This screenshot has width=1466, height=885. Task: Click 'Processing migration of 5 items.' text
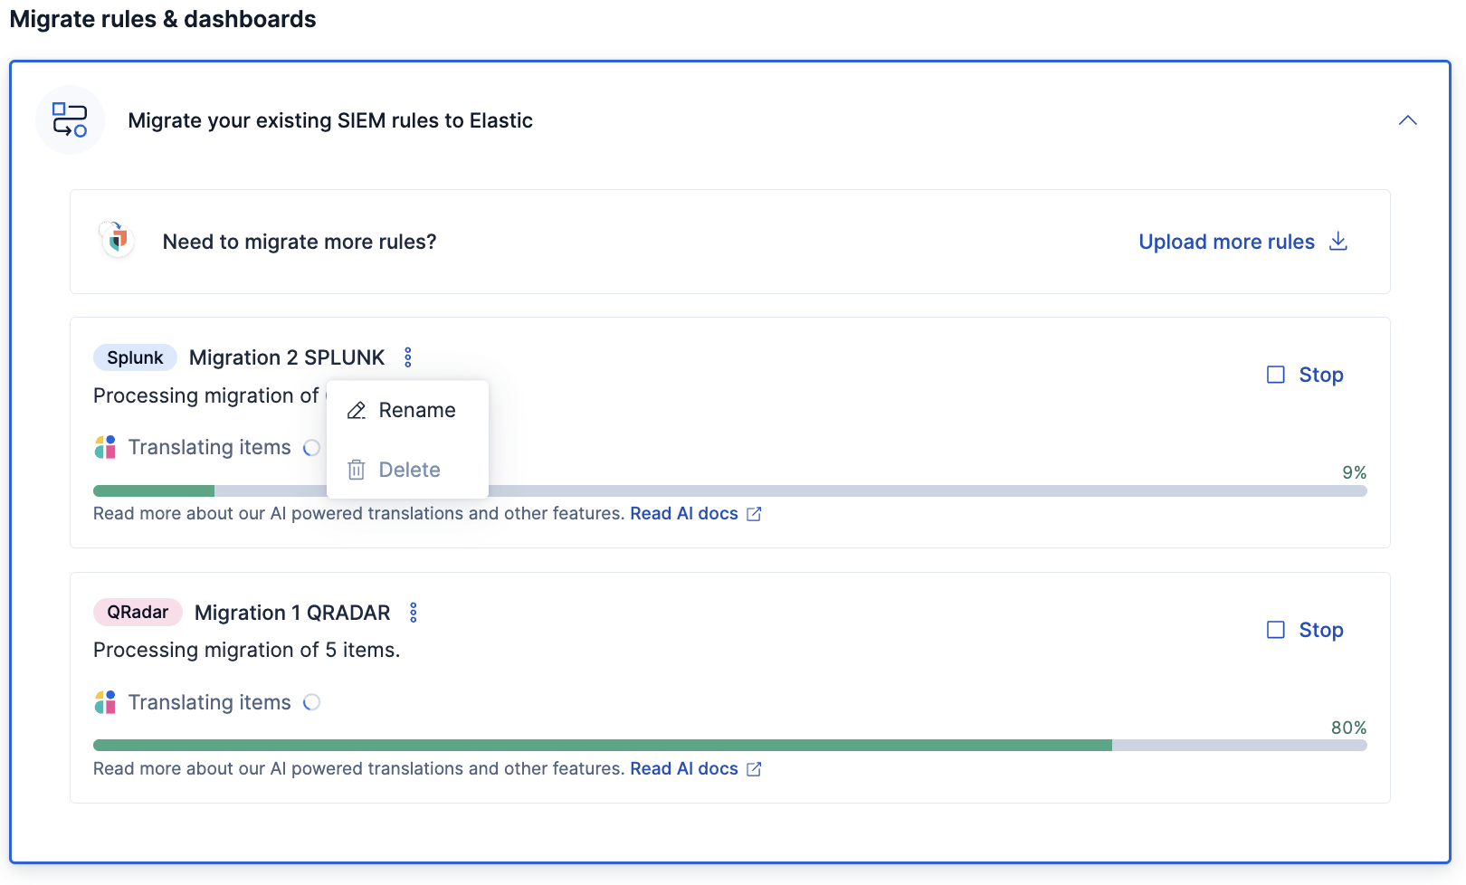[246, 650]
